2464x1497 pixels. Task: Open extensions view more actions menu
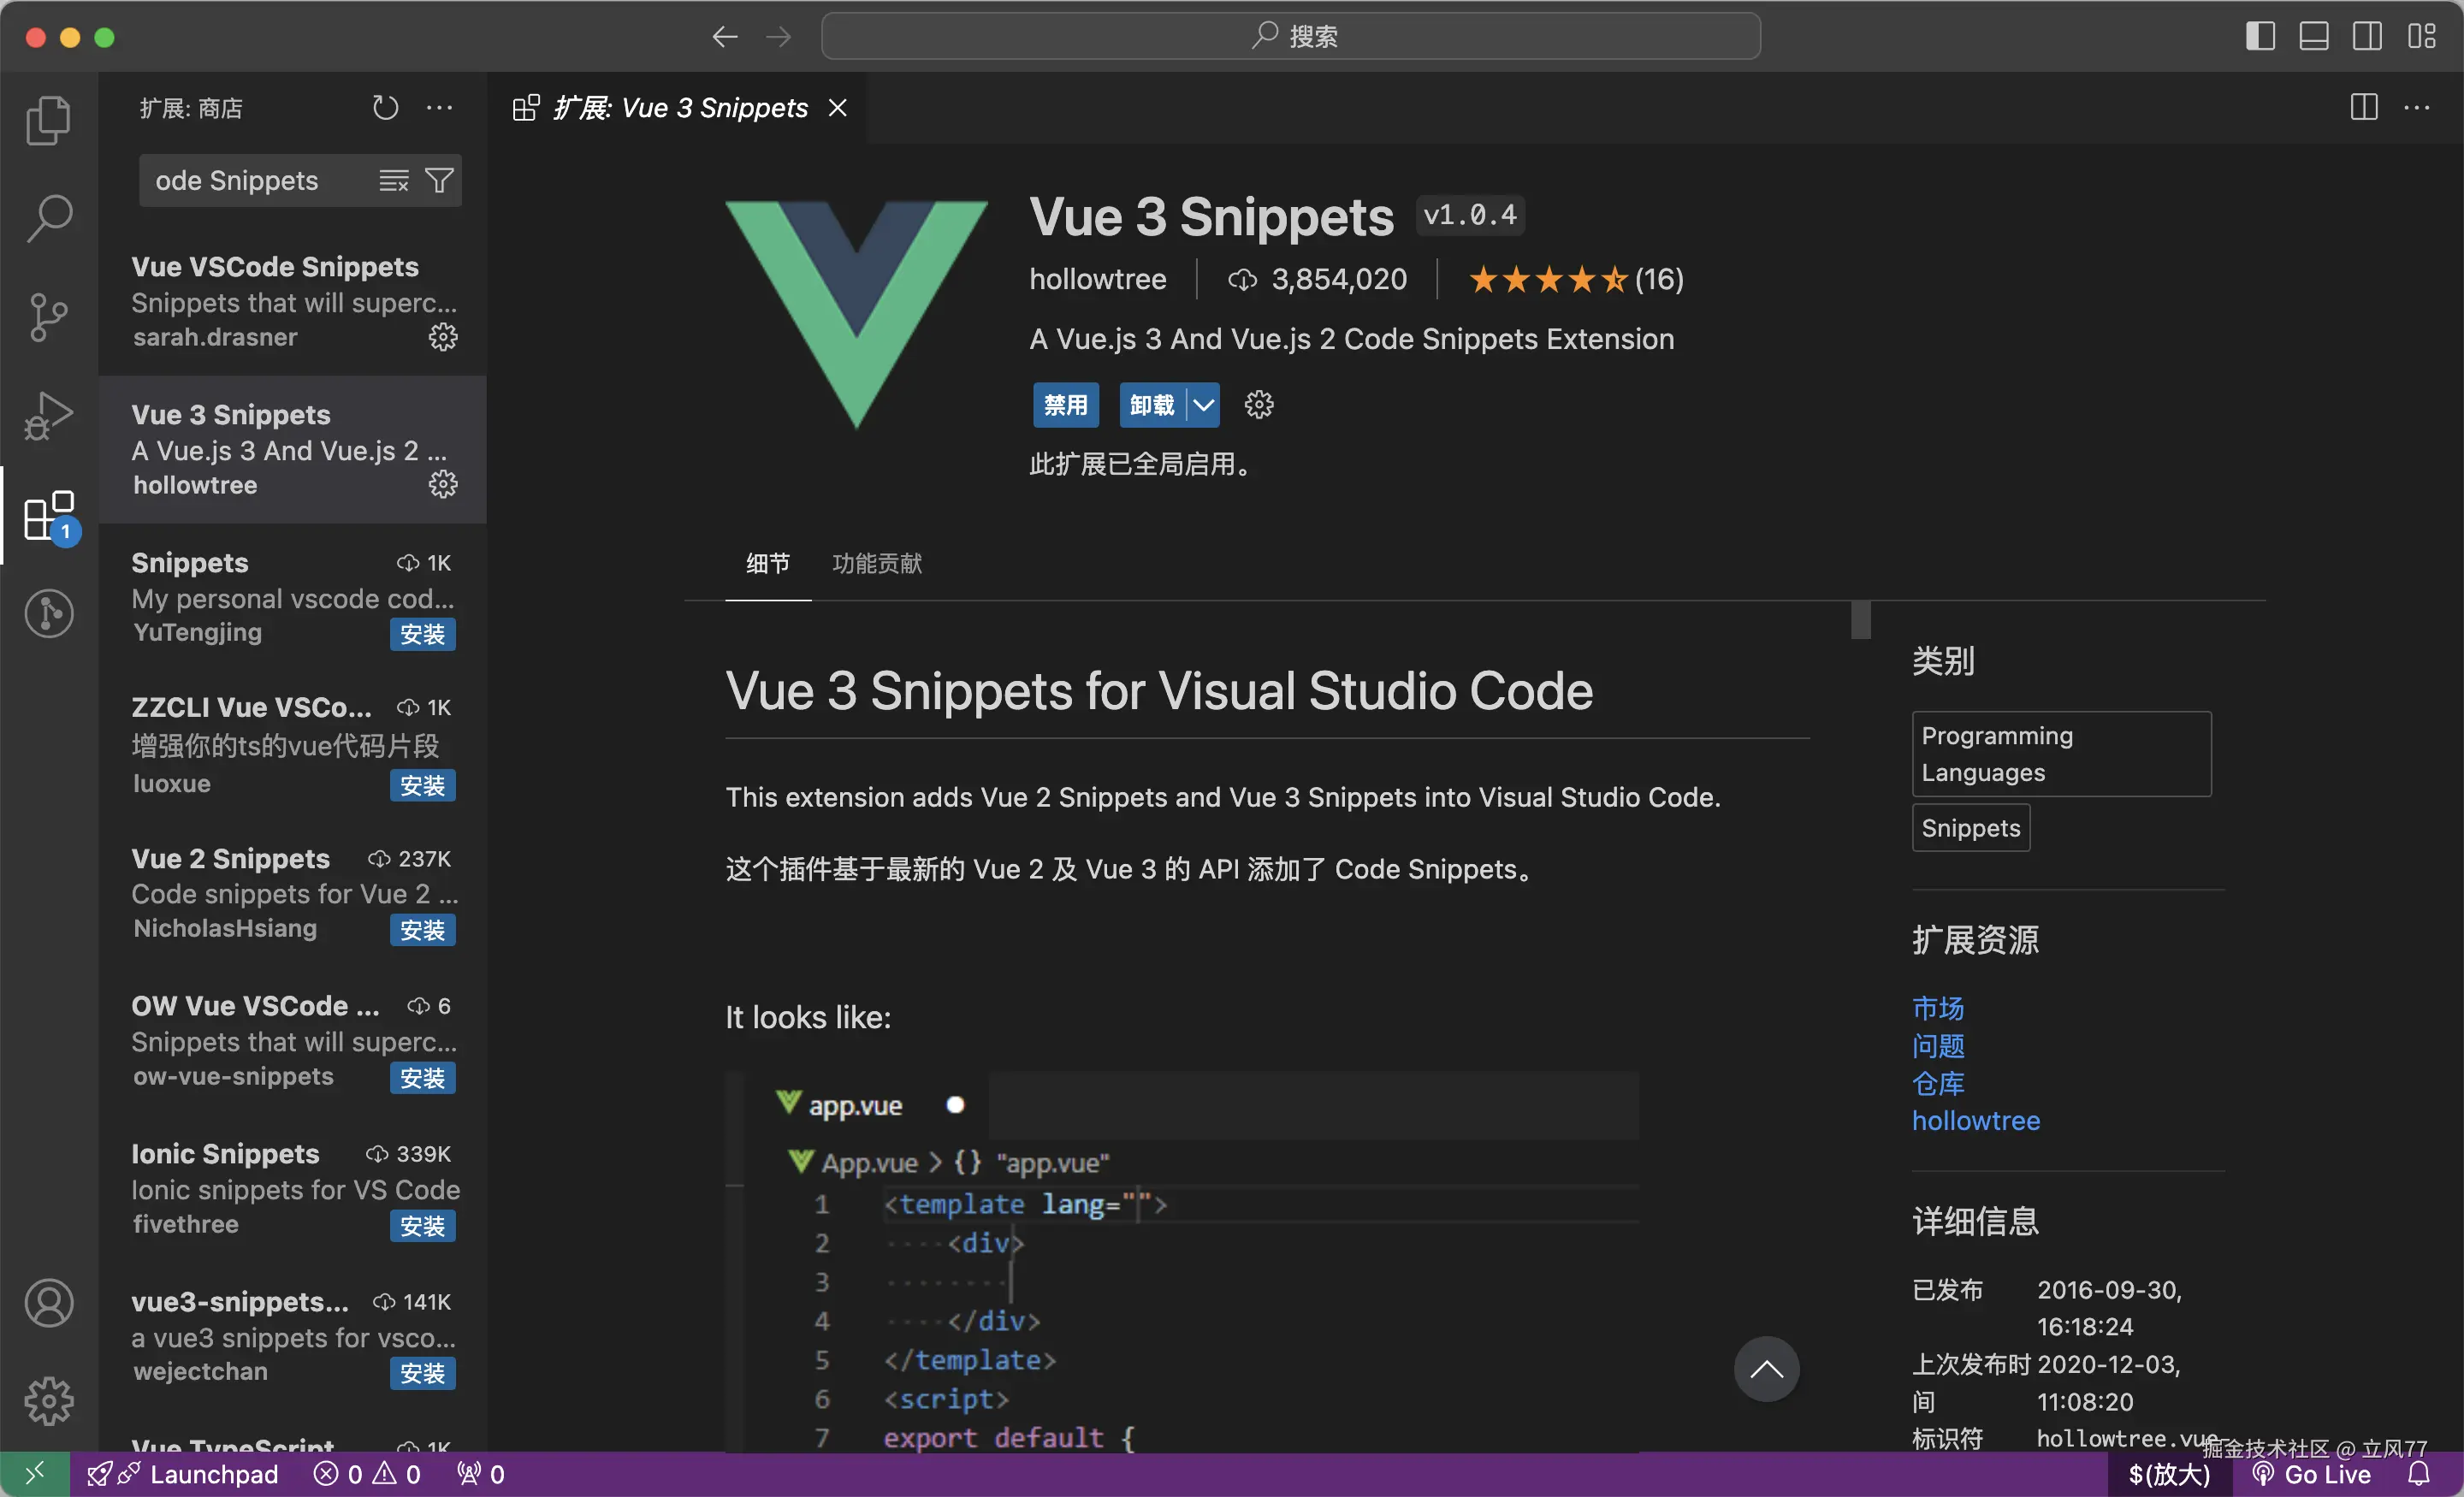(x=439, y=107)
